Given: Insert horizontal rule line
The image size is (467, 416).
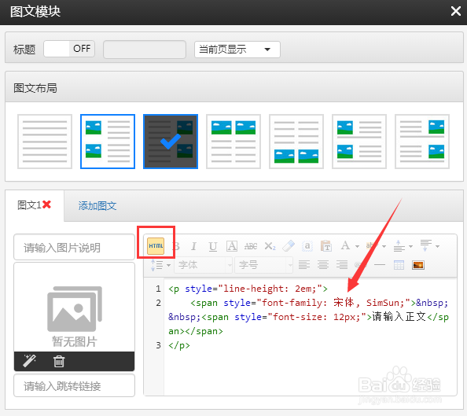Looking at the screenshot, I should [380, 265].
